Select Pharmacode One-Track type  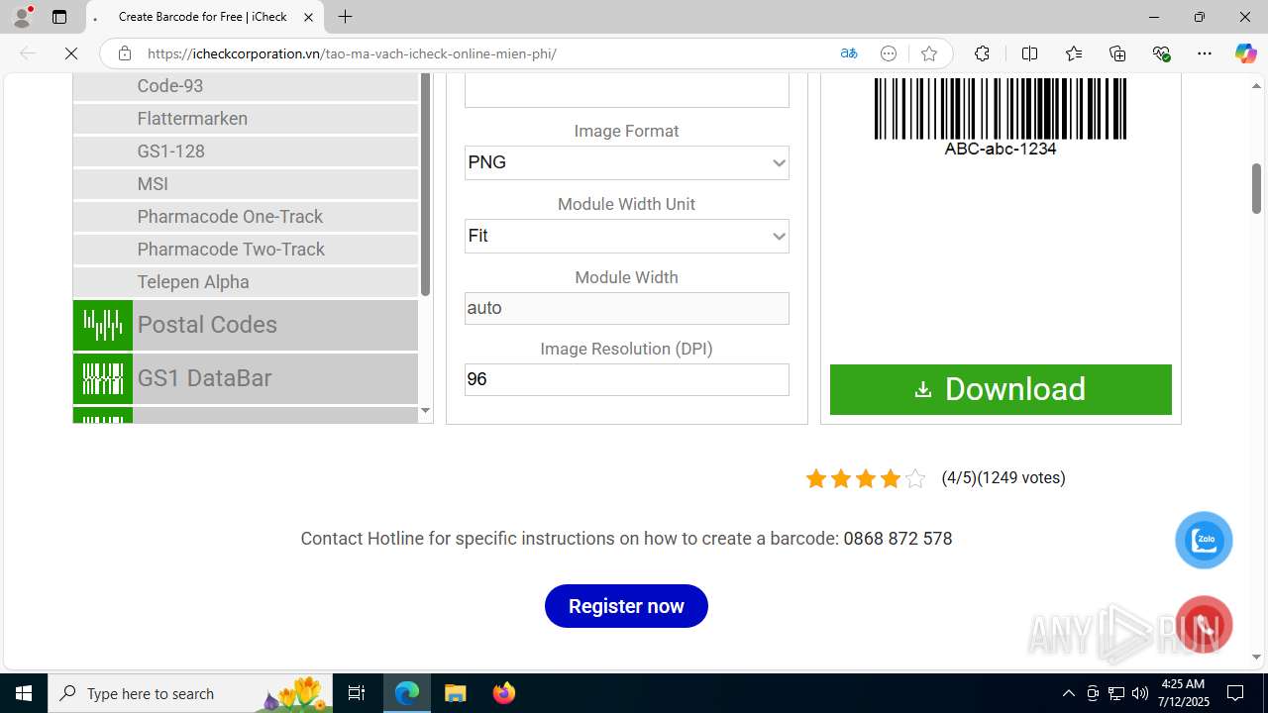click(x=246, y=217)
